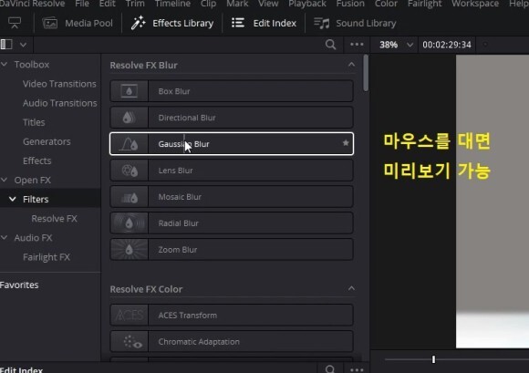Collapse the Toolbox tree node
This screenshot has width=529, height=373.
pyautogui.click(x=5, y=64)
